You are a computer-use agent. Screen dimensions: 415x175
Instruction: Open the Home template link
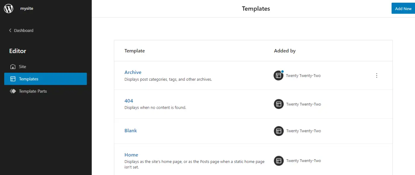pos(131,155)
